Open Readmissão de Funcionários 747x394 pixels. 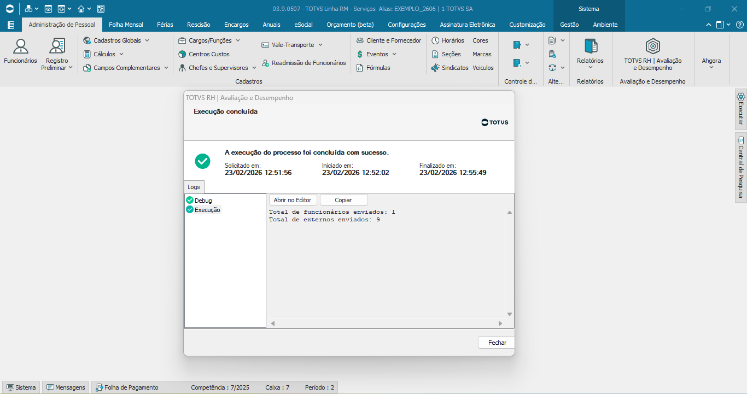304,63
